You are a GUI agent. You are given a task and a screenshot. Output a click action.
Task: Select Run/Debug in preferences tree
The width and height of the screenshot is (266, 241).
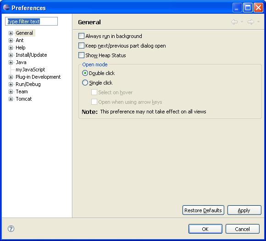[28, 84]
